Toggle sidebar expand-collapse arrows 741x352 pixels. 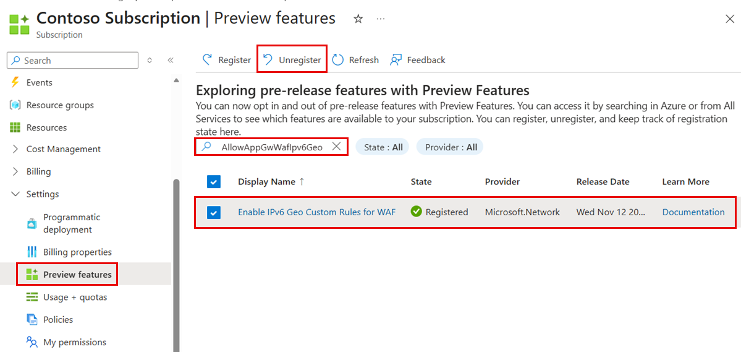click(150, 61)
